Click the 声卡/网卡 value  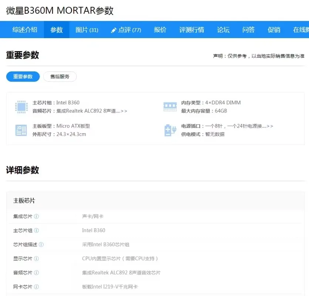click(93, 216)
